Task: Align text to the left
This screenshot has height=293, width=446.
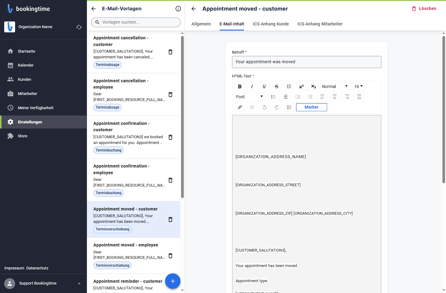Action: [x=322, y=97]
